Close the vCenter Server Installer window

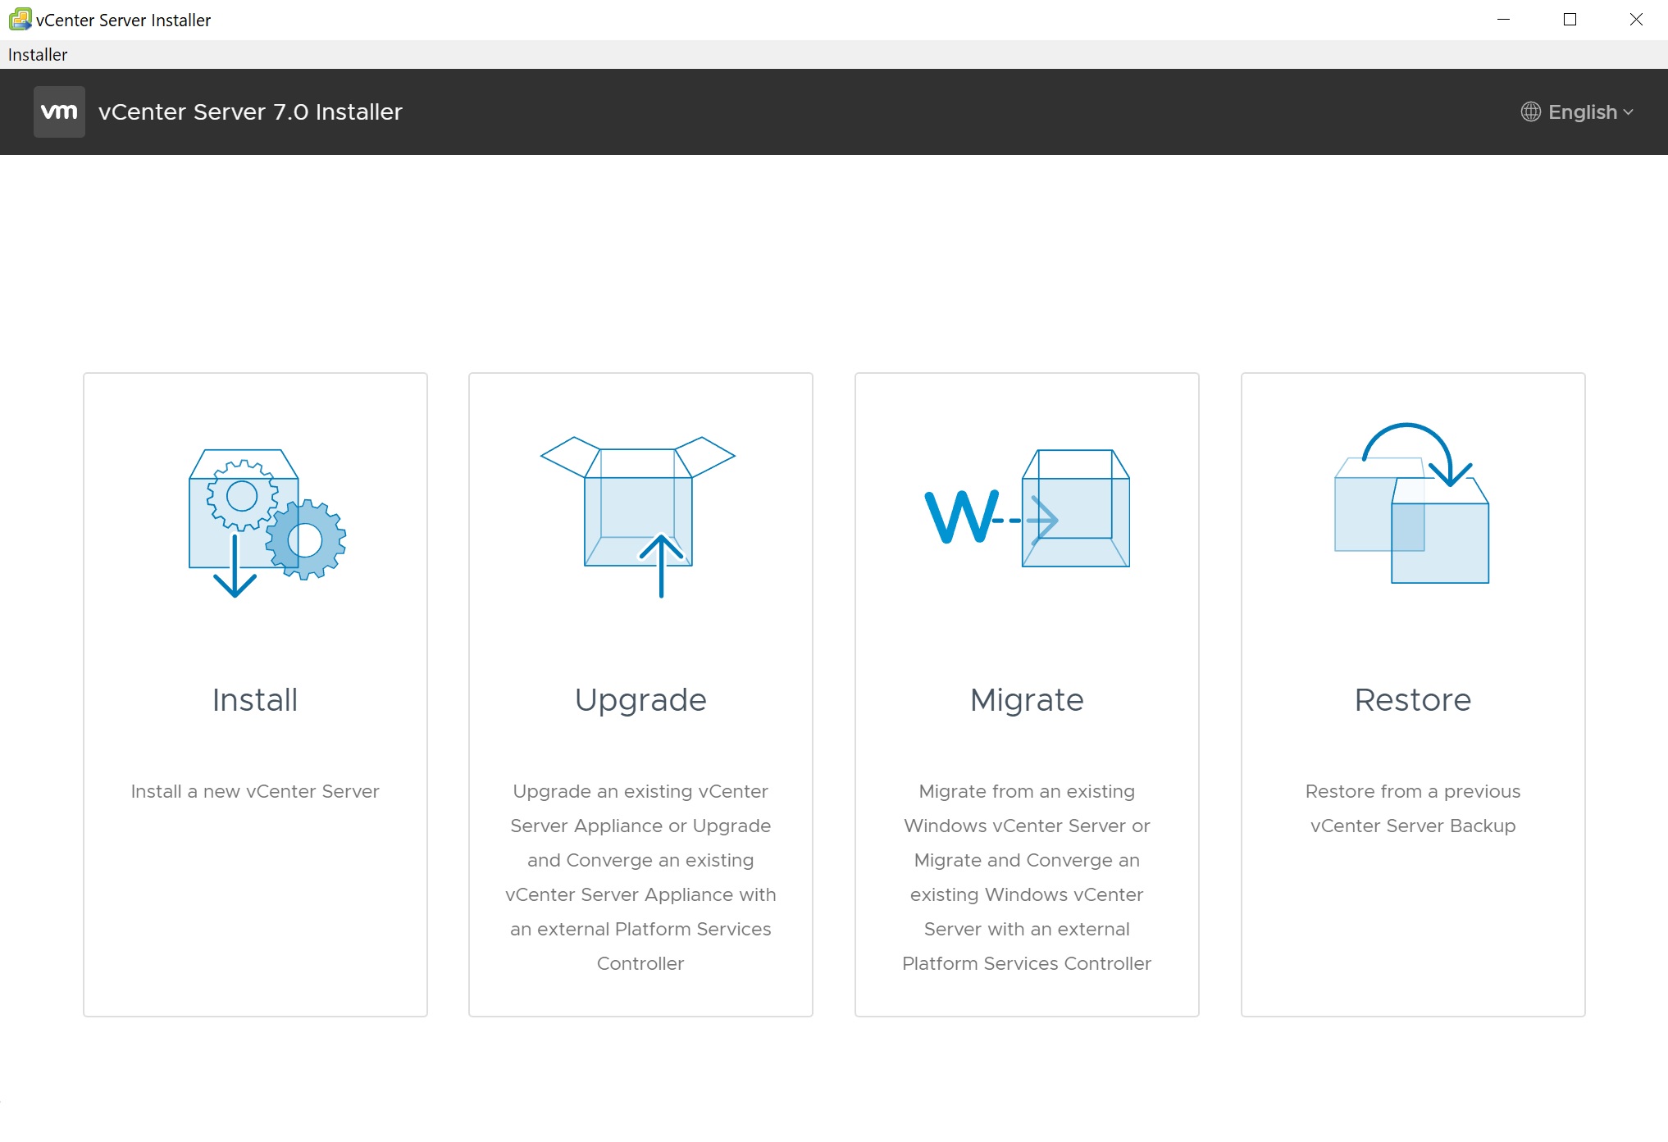(1636, 20)
